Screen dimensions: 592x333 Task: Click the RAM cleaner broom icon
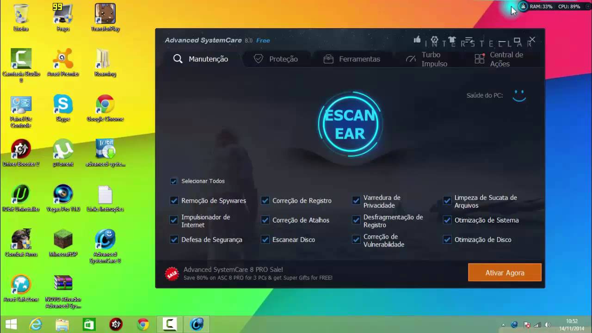(x=523, y=6)
